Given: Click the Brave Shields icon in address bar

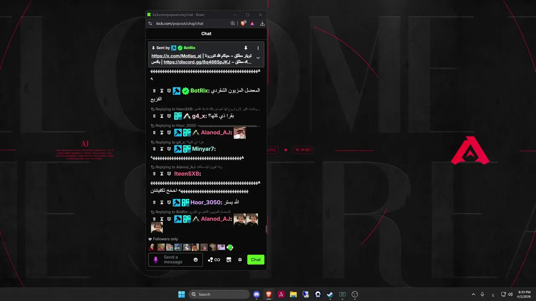Looking at the screenshot, I should click(243, 23).
